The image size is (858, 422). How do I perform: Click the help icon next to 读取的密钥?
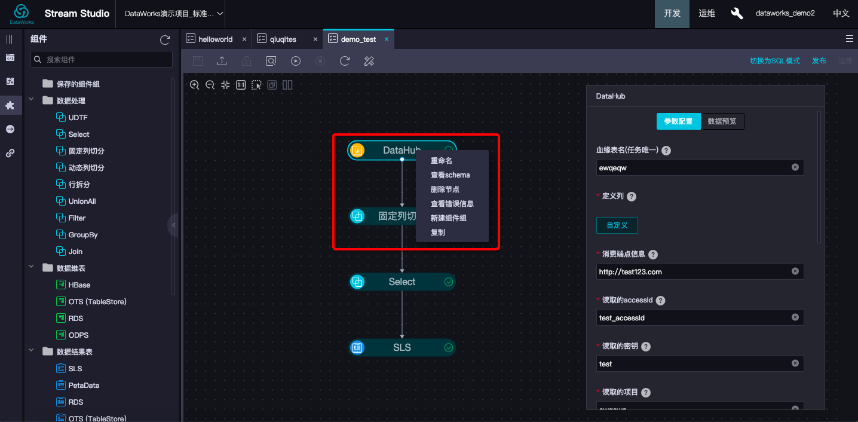[x=646, y=347]
